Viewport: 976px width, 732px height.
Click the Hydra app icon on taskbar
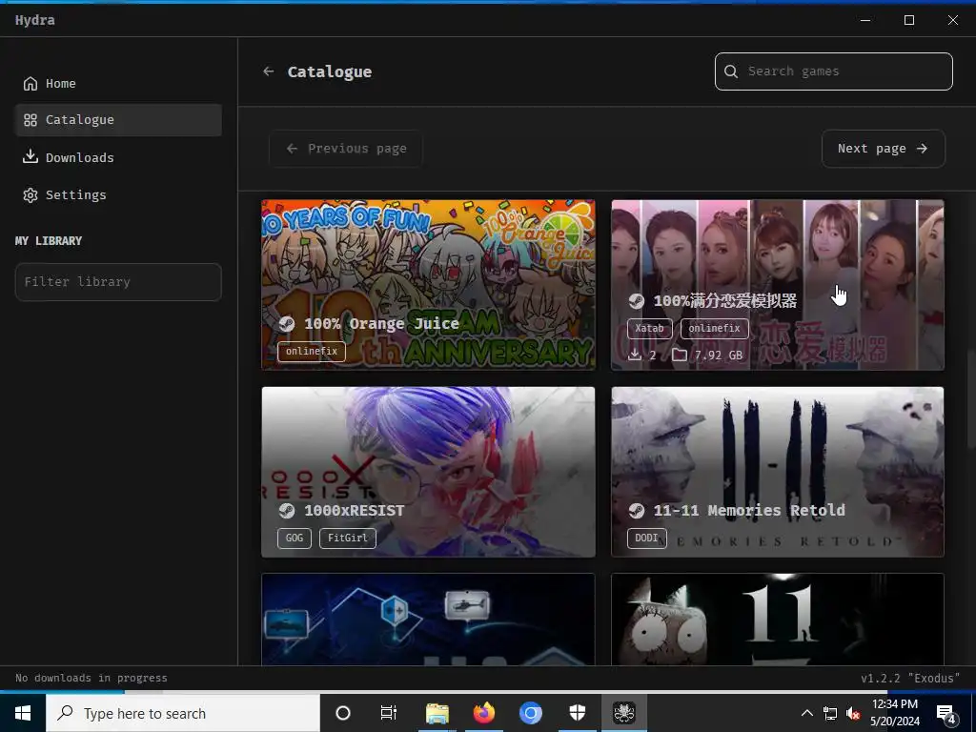point(623,713)
